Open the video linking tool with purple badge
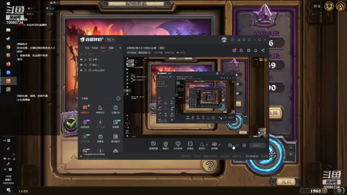Image resolution: width=347 pixels, height=195 pixels. 85,124
